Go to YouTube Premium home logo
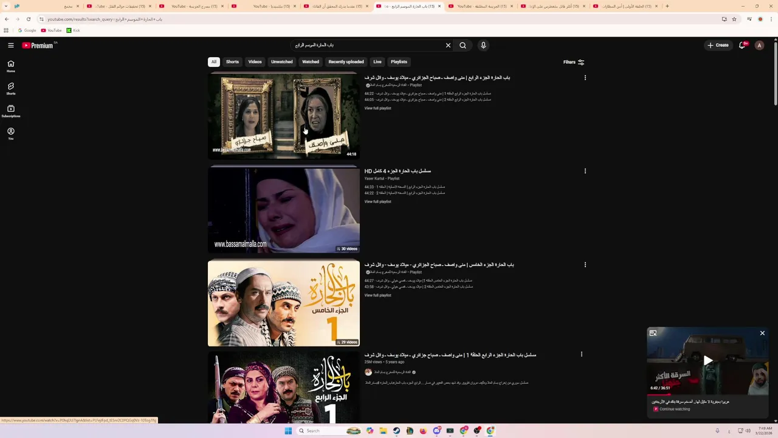 click(38, 45)
